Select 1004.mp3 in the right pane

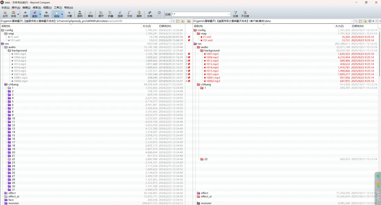(x=212, y=57)
